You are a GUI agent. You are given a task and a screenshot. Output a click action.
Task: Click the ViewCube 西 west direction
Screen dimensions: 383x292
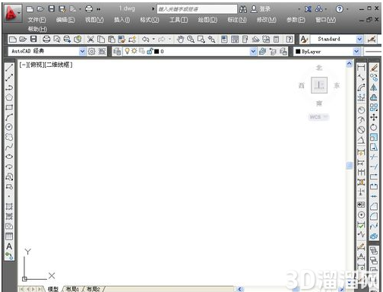point(302,85)
